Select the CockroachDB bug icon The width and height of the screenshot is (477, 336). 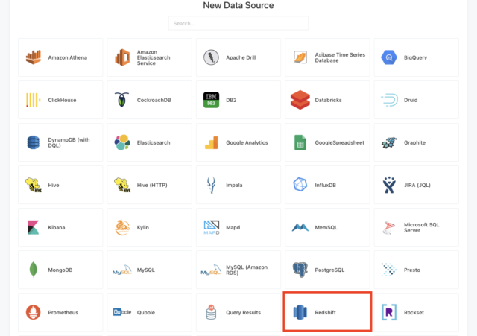[122, 100]
